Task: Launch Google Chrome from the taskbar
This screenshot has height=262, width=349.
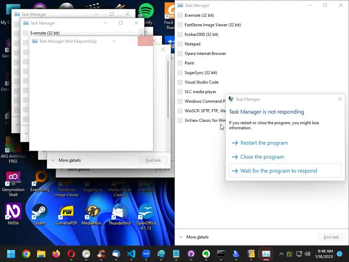Action: coord(26,254)
